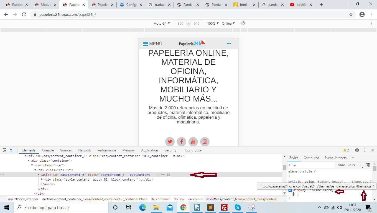Open the MENÚ hamburger on mobile page
Screen dimensions: 377x213
click(152, 44)
